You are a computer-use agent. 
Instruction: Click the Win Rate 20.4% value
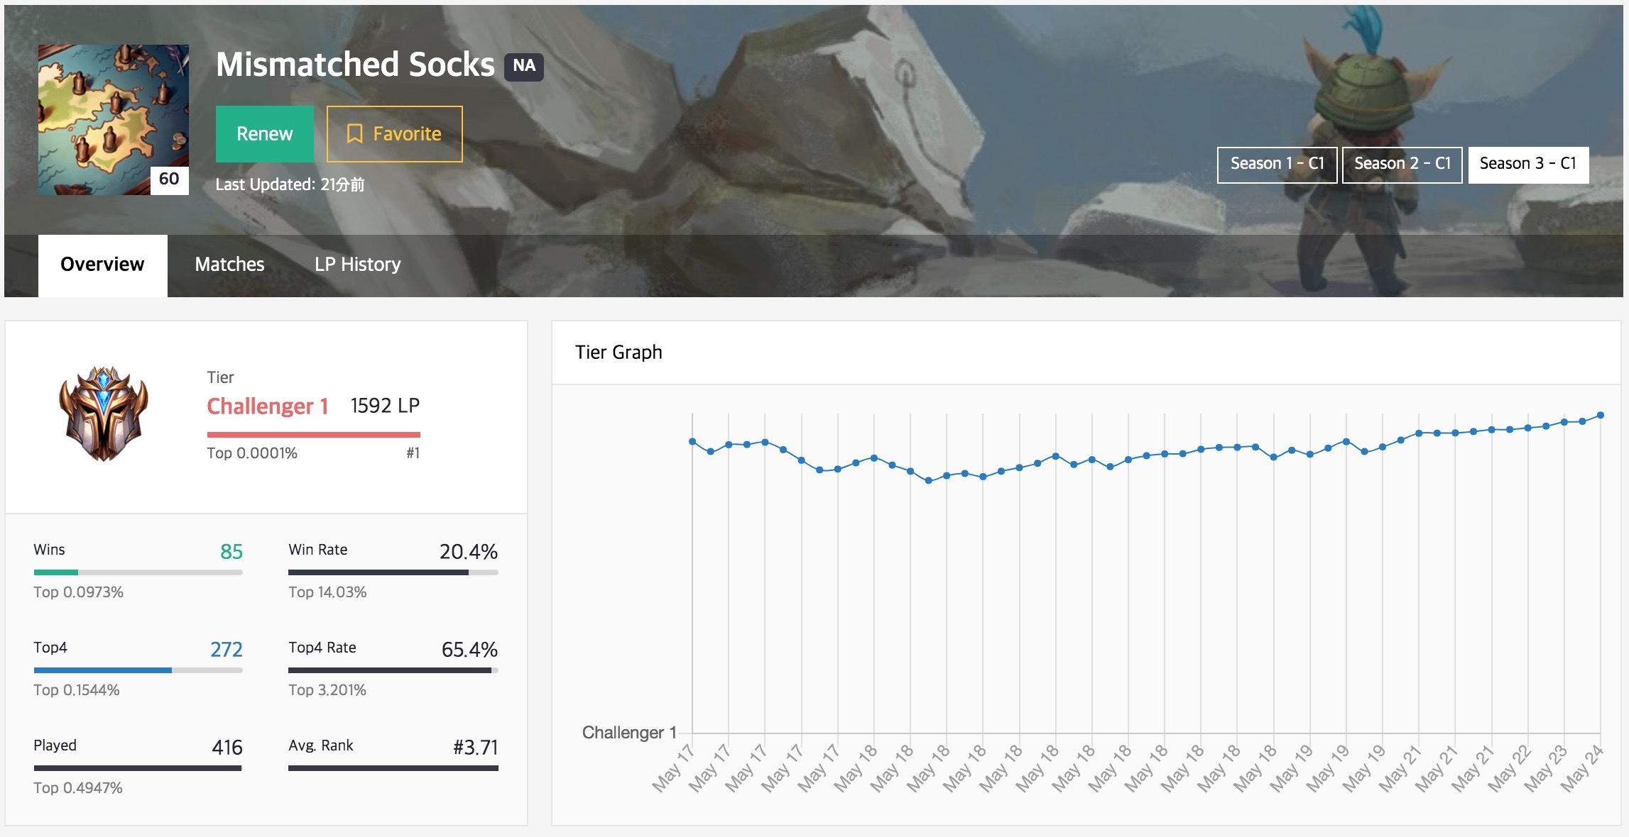point(469,552)
